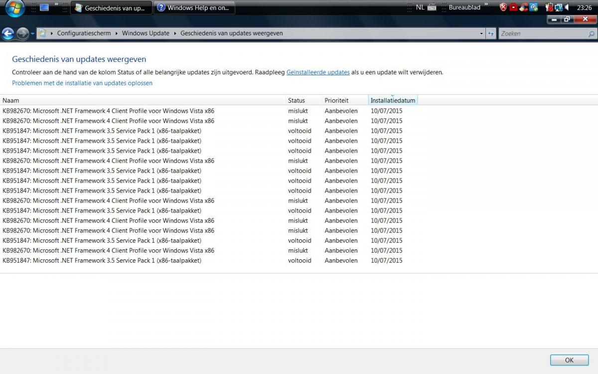Click the greyed Forward arrow button

coord(22,33)
